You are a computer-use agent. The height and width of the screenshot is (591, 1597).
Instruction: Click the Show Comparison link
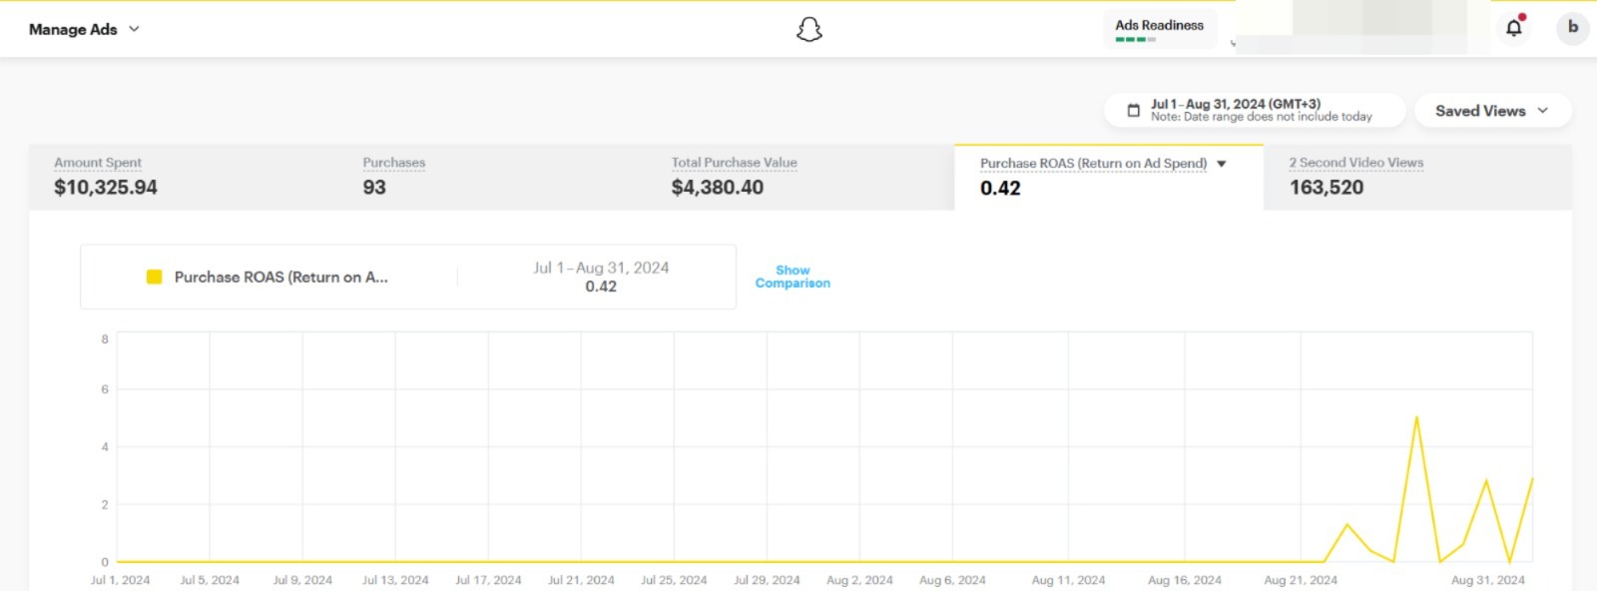tap(793, 277)
